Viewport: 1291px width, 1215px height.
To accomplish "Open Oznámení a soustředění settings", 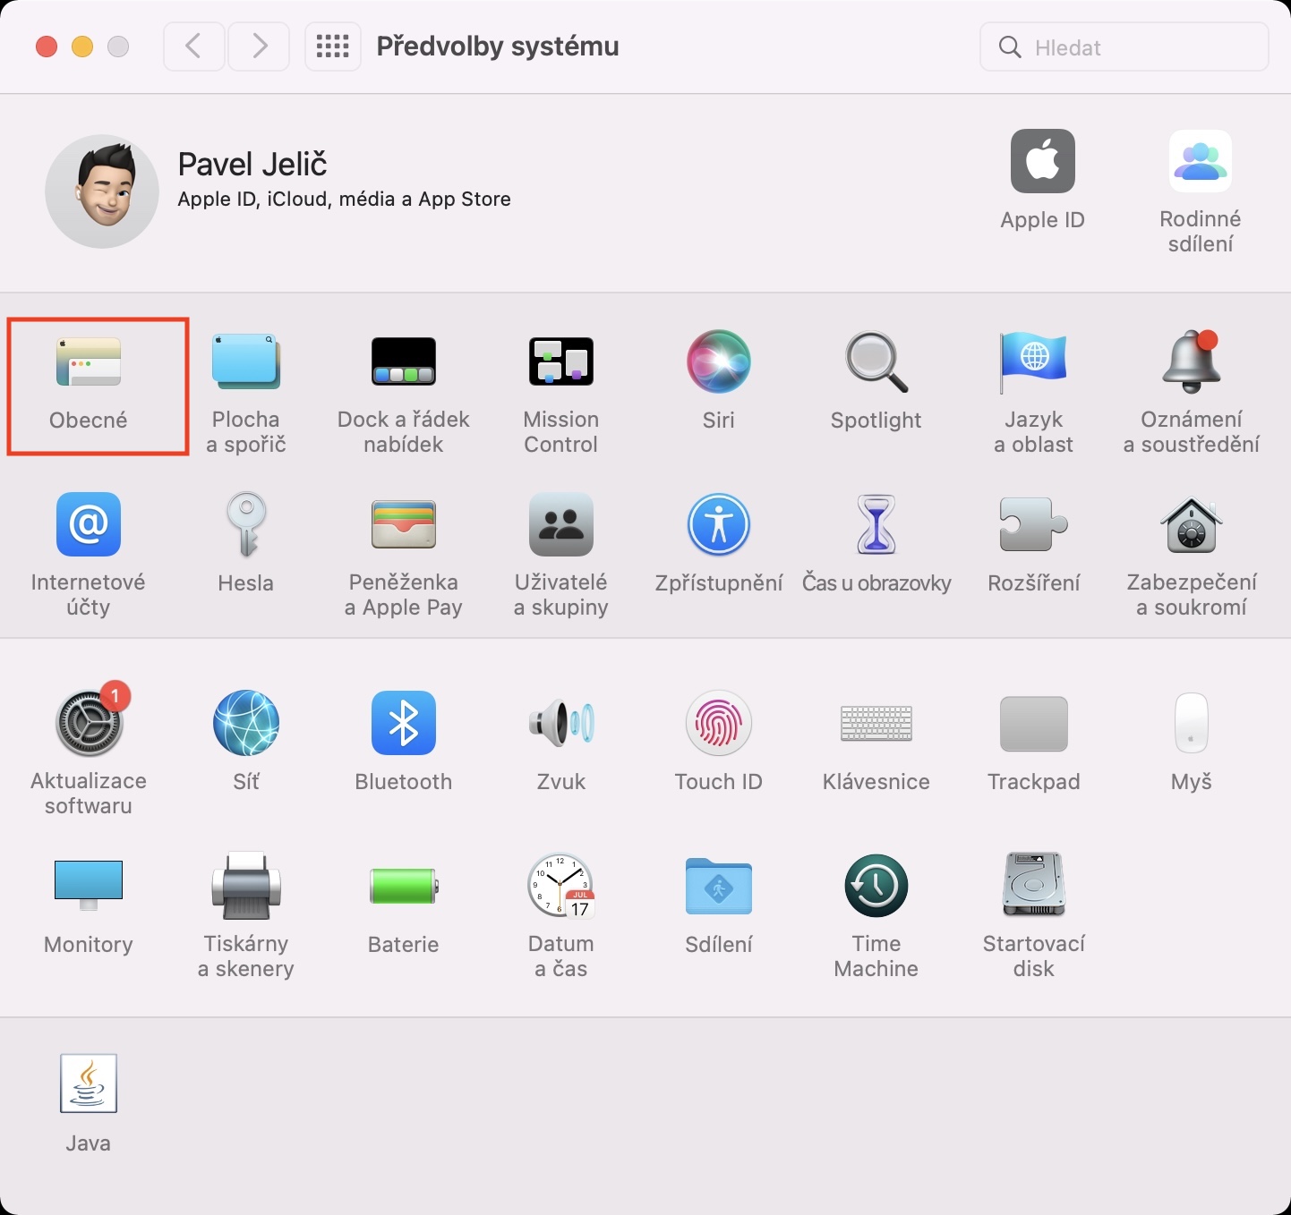I will coord(1192,361).
